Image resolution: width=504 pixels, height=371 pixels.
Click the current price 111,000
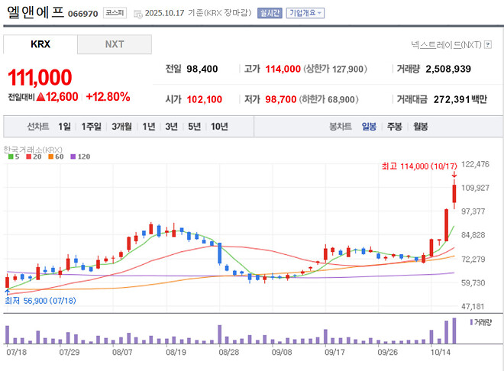click(x=40, y=77)
